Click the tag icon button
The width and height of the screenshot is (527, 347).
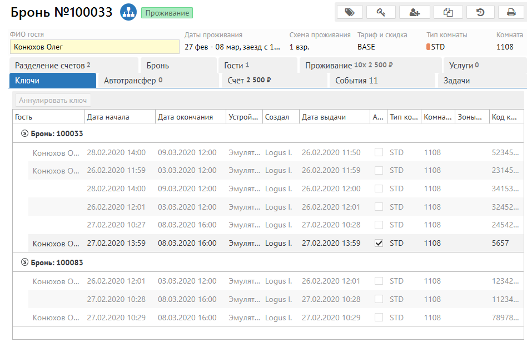coord(350,12)
